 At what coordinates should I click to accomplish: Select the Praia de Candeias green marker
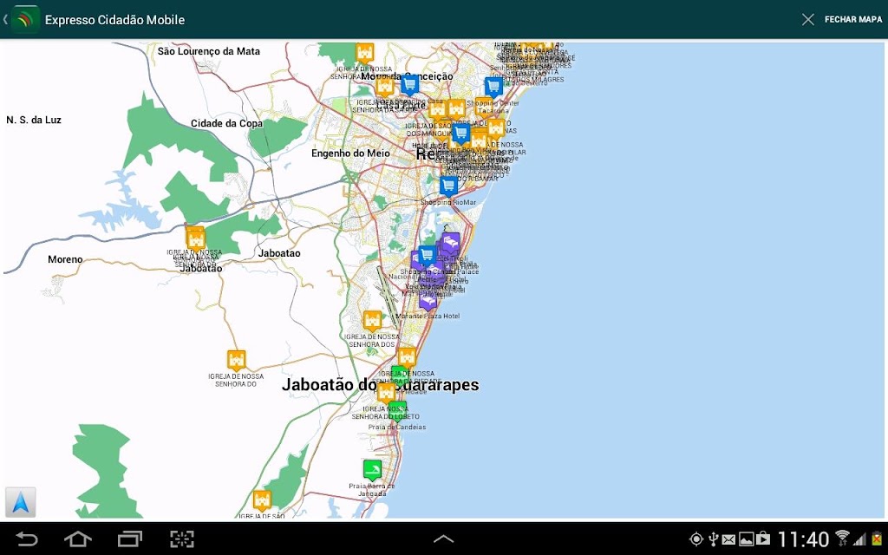pos(397,410)
